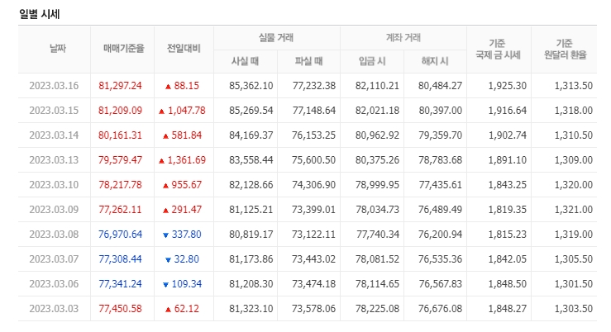Select the date 2023.03.16 cell
611x332 pixels.
(x=54, y=86)
